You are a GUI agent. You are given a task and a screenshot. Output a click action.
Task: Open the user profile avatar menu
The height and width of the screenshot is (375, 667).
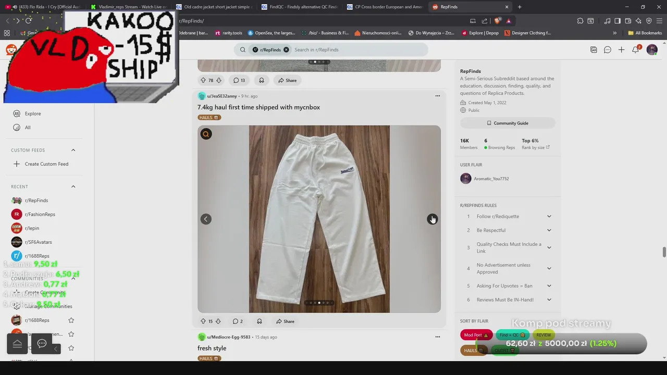652,49
